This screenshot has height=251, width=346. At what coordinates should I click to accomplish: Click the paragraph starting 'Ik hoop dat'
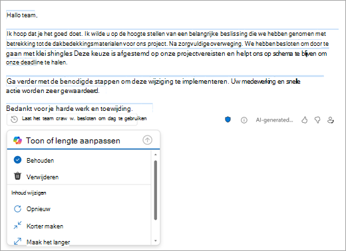coord(167,48)
